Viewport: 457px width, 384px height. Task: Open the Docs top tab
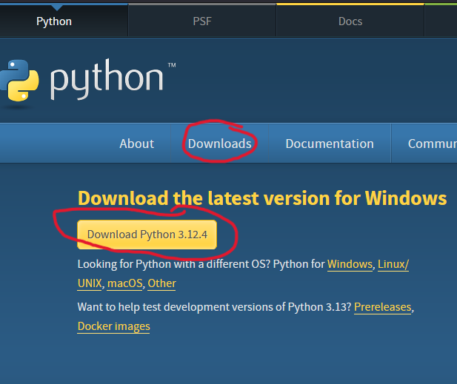click(x=350, y=21)
